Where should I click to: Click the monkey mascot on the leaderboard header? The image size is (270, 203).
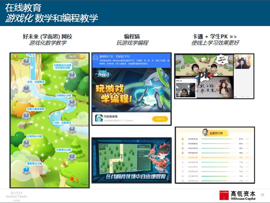[x=205, y=132]
